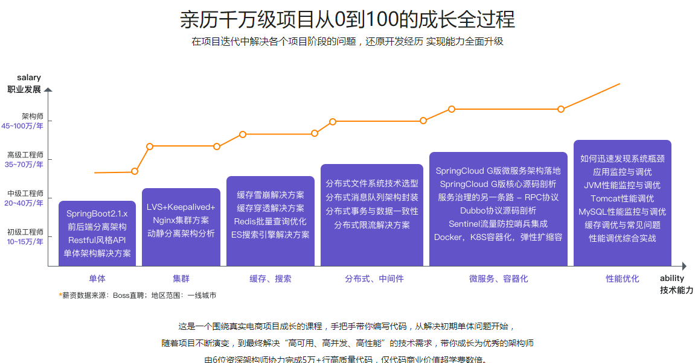Click the first orange line marker above 单体
This screenshot has height=363, width=695.
[x=135, y=171]
